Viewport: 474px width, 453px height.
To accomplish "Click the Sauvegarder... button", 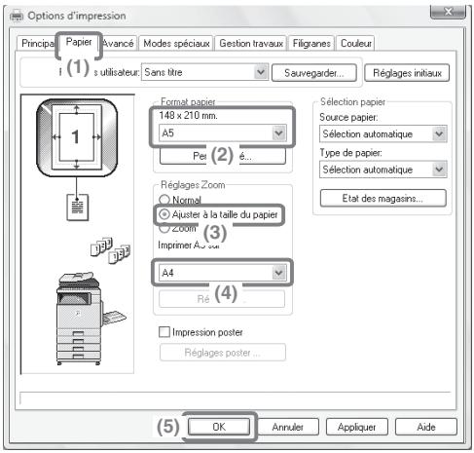I will 314,73.
